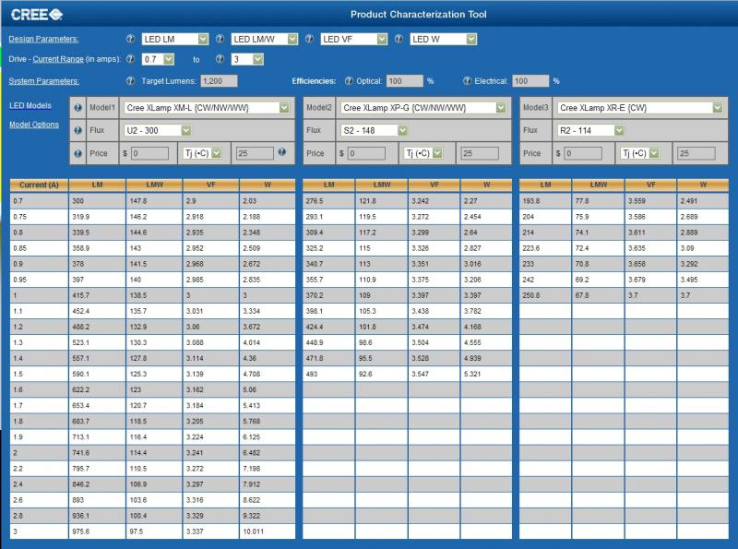Open Model3 Flux dropdown R2 - 114

[590, 130]
